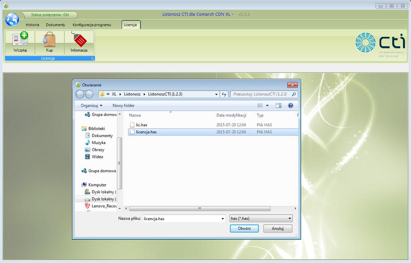
Task: Select the Wideo film icon
Action: pos(87,157)
